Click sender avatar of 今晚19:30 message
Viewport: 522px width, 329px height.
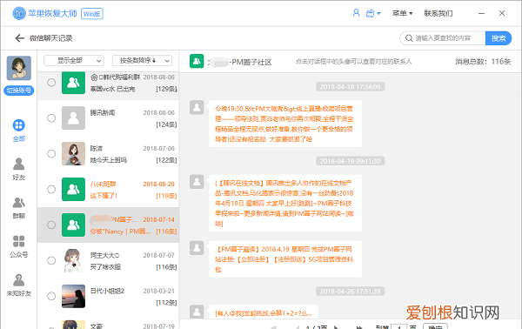(x=197, y=107)
